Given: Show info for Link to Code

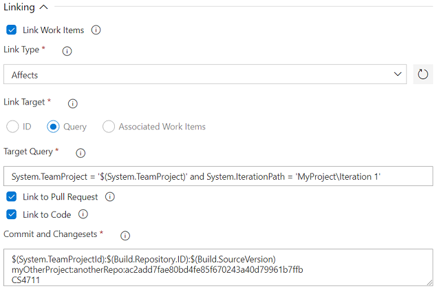Looking at the screenshot, I should coord(83,214).
